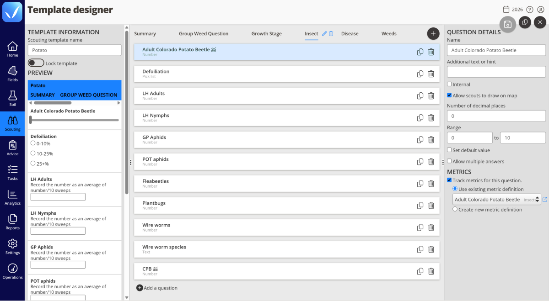
Task: Open Analytics in sidebar
Action: tap(12, 197)
